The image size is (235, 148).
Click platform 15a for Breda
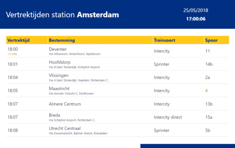pos(209,117)
